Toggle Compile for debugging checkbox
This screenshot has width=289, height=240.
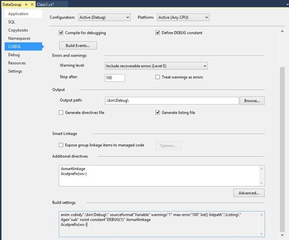coord(61,33)
